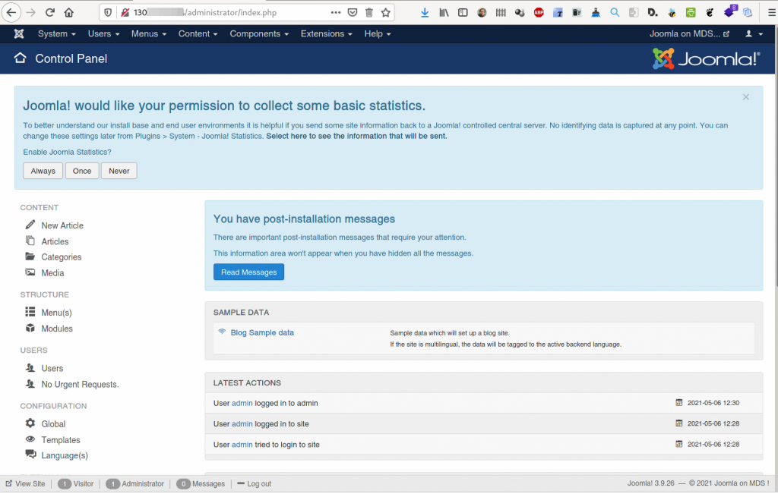Open Templates link in sidebar

pyautogui.click(x=61, y=440)
